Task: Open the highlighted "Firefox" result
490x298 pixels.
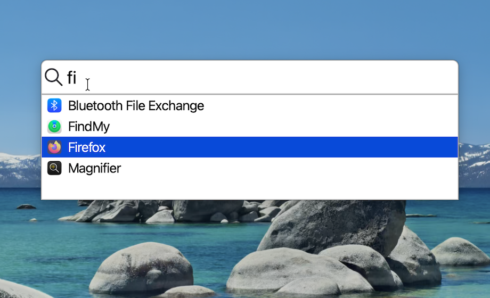Action: (250, 147)
